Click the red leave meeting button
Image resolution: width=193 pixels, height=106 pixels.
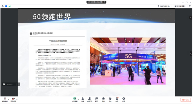click(186, 100)
